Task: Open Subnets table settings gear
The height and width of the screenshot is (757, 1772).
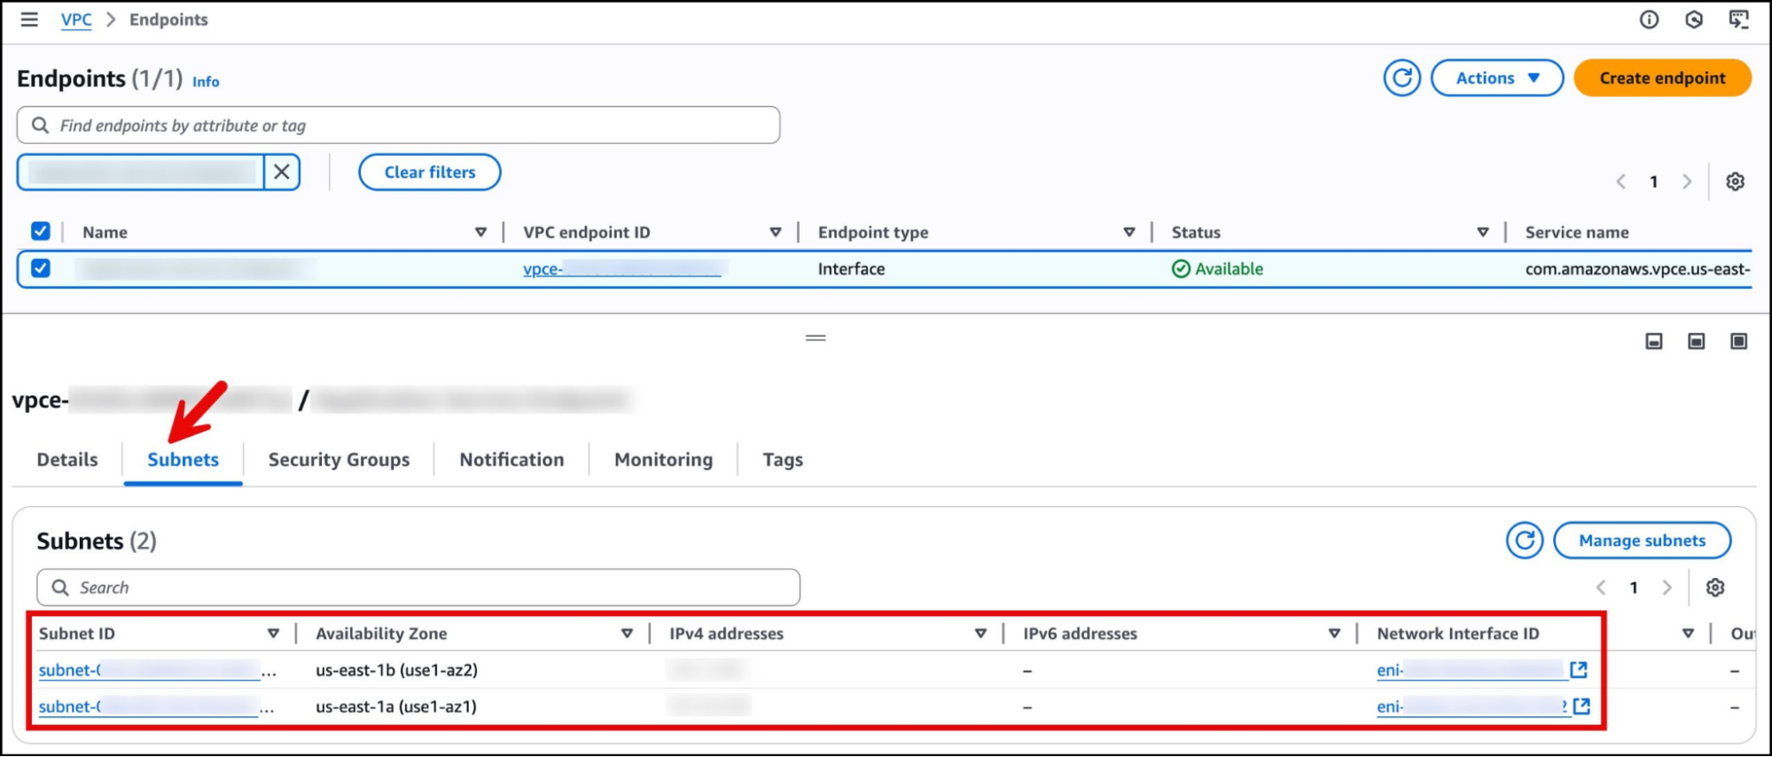Action: [1715, 588]
